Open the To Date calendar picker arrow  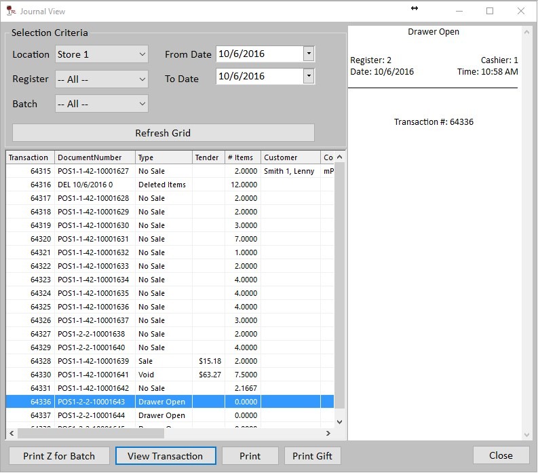point(309,76)
